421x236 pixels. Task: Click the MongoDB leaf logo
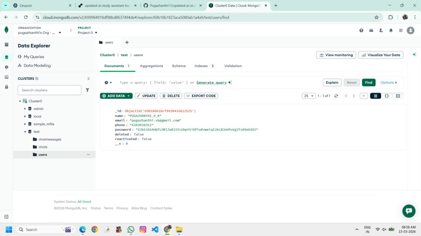point(6,30)
